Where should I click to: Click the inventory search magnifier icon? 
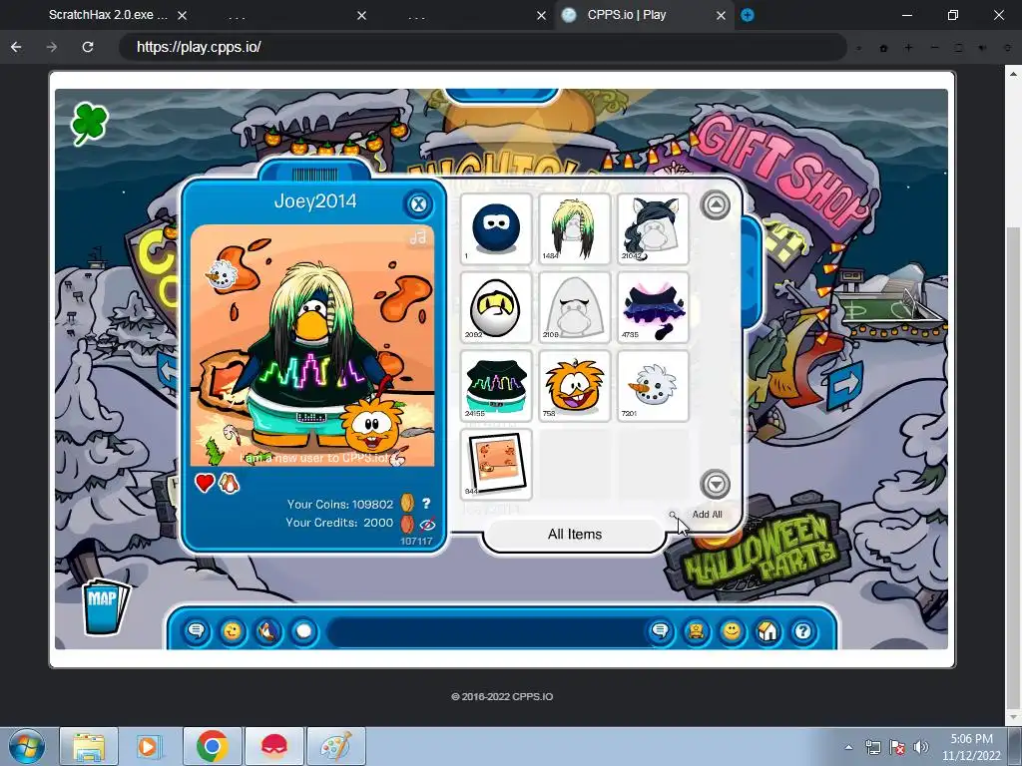673,515
